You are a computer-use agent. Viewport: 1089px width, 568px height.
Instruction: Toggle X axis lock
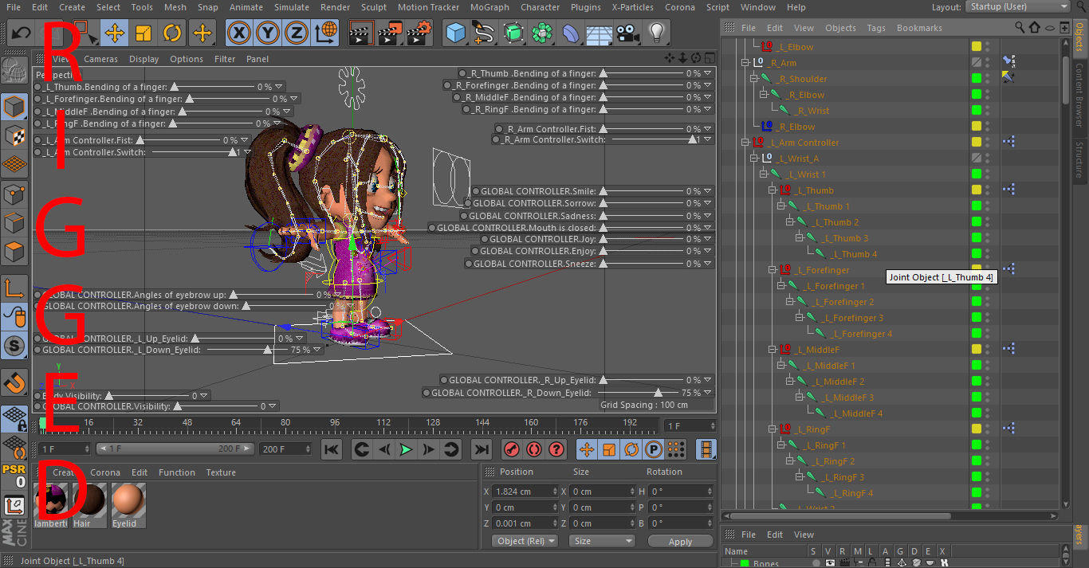tap(239, 33)
